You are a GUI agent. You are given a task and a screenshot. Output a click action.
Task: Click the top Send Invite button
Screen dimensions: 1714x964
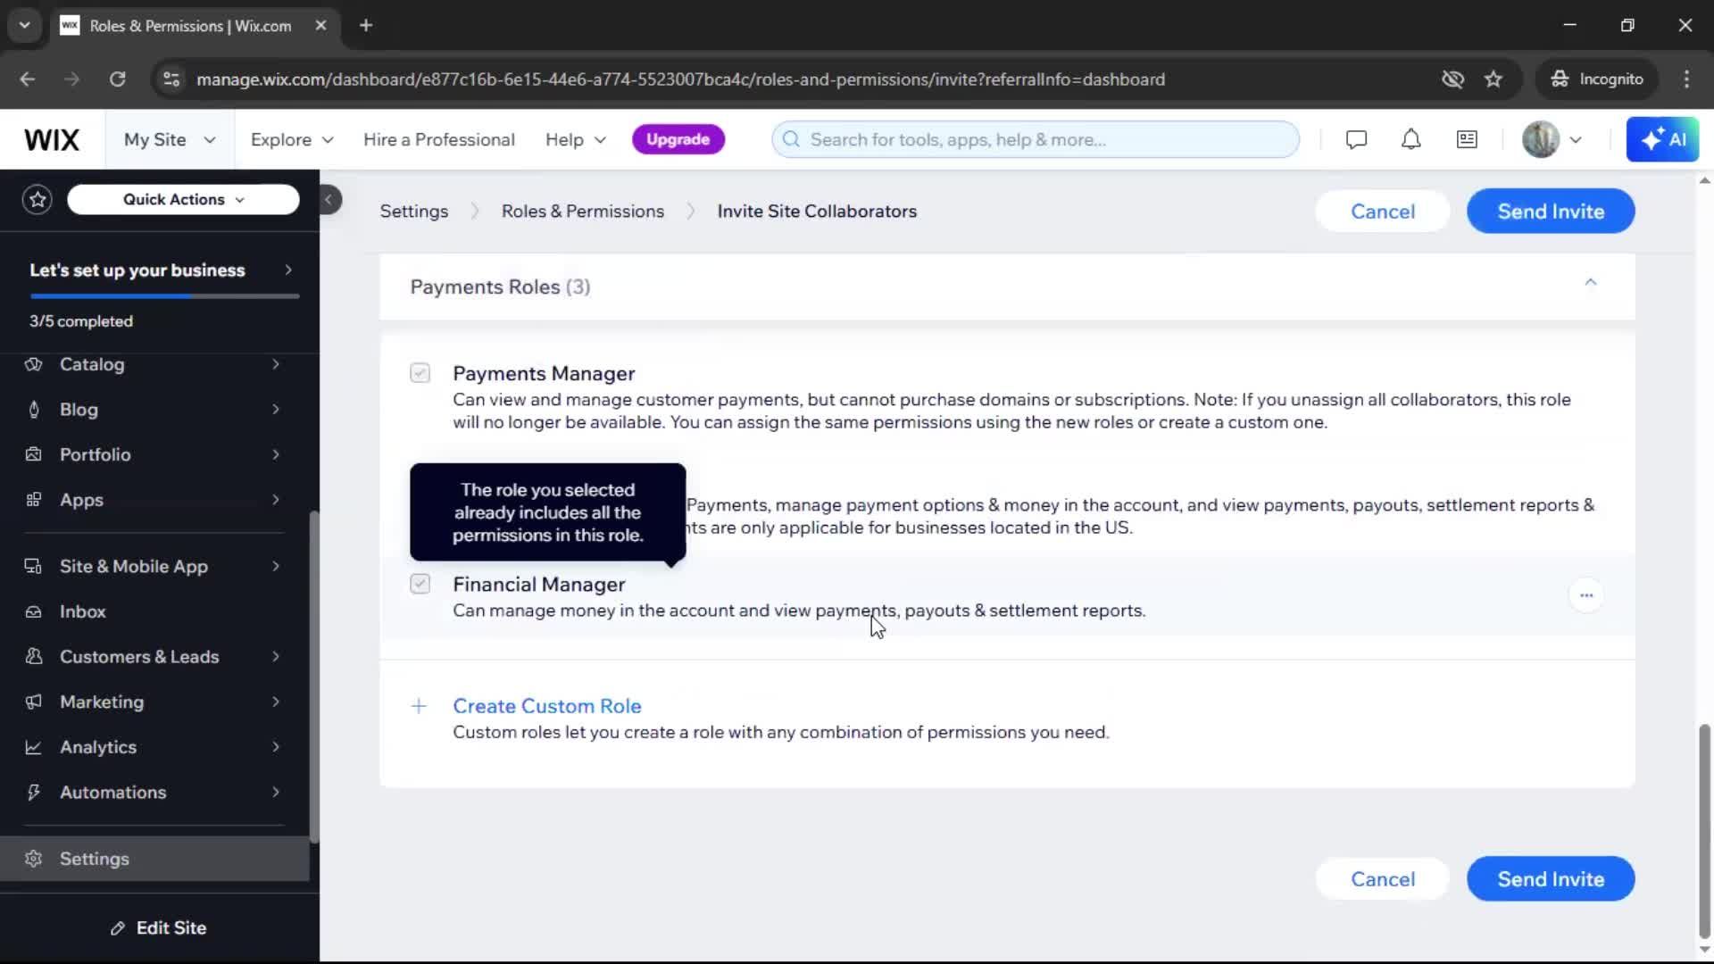[1551, 212]
